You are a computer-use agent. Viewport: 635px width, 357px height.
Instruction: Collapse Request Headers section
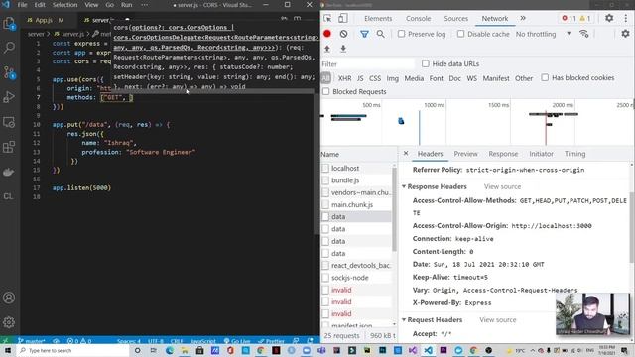point(404,319)
